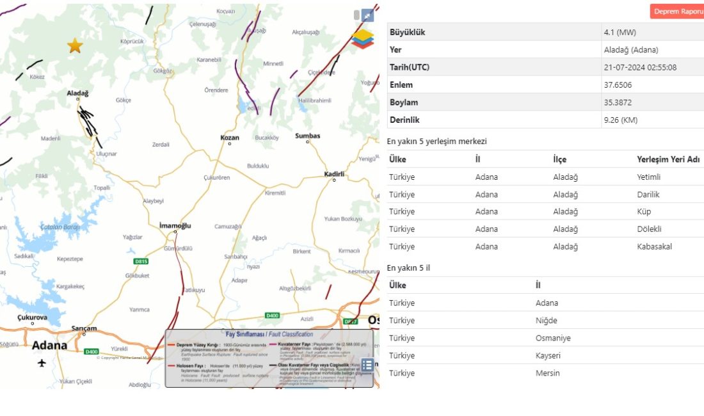Click the Yerleşim Yeri Adı column header
The height and width of the screenshot is (416, 704).
(x=668, y=159)
